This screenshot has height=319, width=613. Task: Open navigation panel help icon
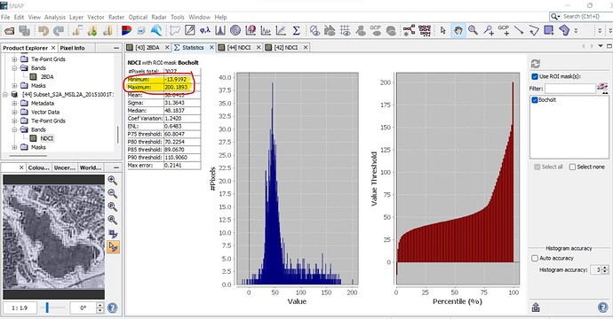pos(113,307)
